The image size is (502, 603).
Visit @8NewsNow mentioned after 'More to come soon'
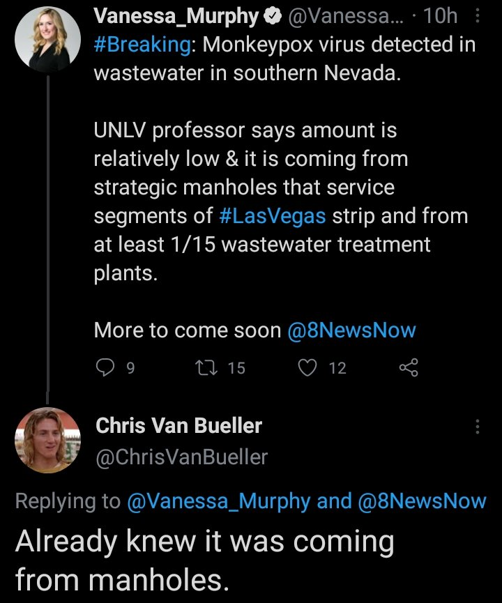(351, 330)
